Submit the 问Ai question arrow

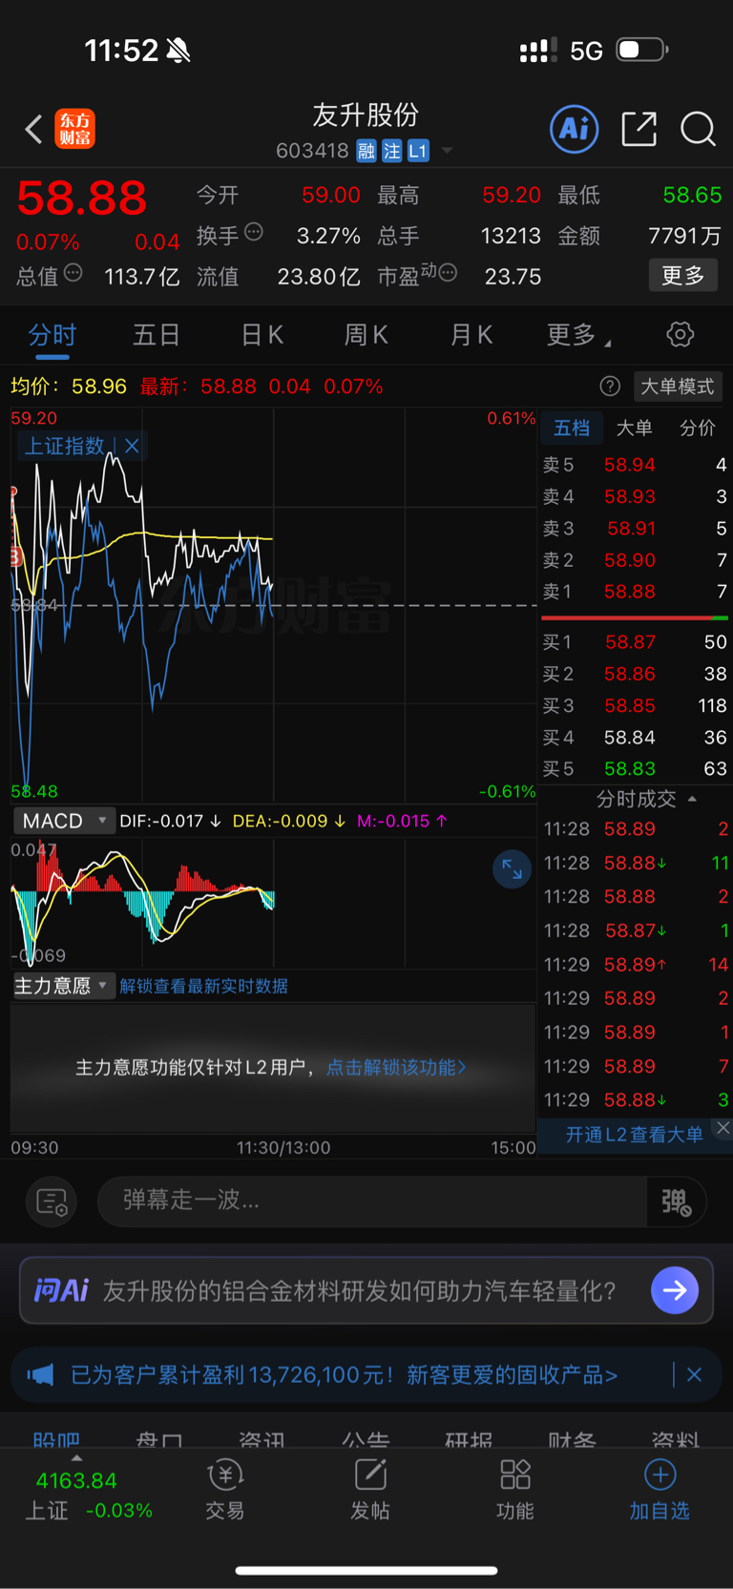click(x=675, y=1290)
